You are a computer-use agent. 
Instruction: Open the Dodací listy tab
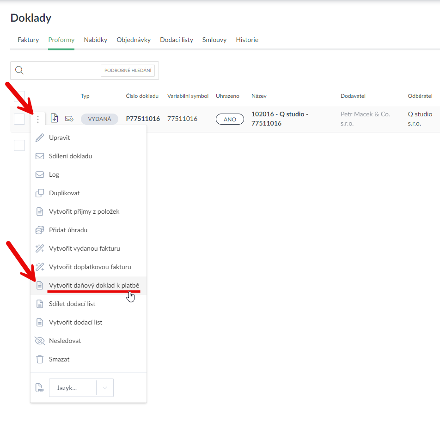coord(177,40)
